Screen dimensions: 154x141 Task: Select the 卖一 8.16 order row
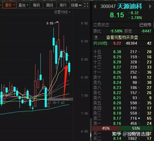tap(122, 123)
